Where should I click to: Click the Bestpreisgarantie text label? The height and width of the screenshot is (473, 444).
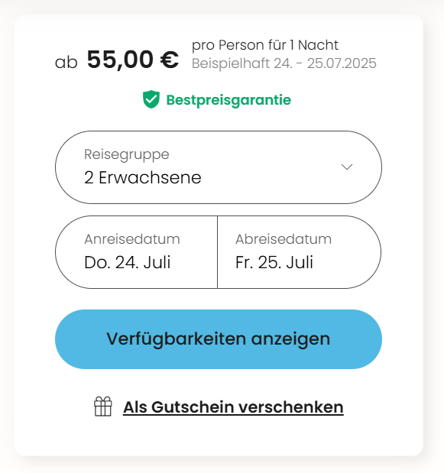pos(228,100)
